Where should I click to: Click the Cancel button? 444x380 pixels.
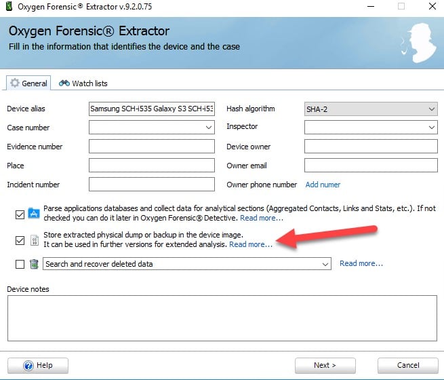tap(408, 365)
